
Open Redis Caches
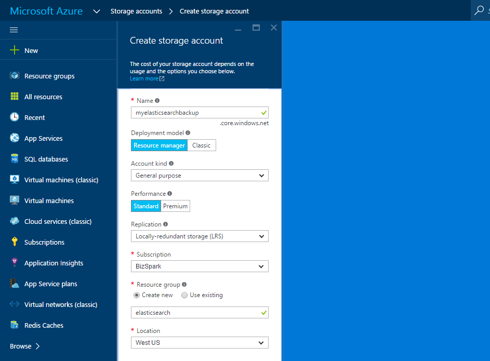[x=45, y=325]
